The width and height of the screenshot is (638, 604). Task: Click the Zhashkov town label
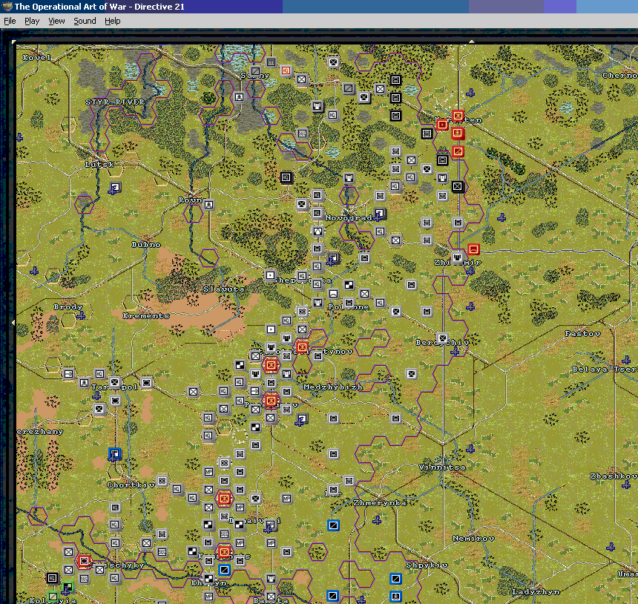coord(614,476)
